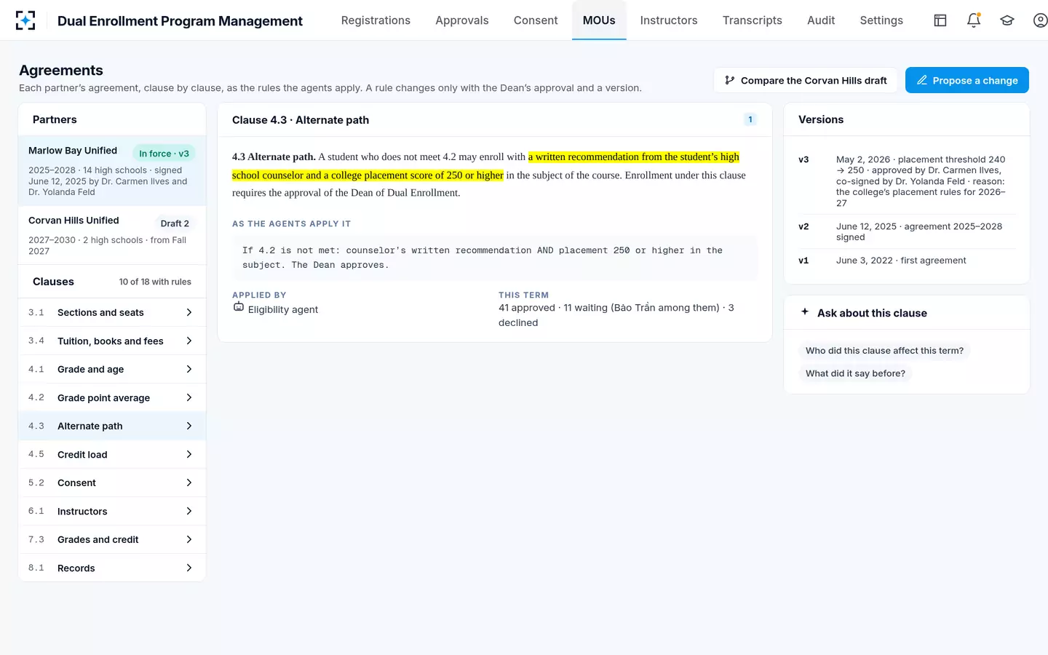Open the notifications bell
Viewport: 1048px width, 655px height.
974,20
